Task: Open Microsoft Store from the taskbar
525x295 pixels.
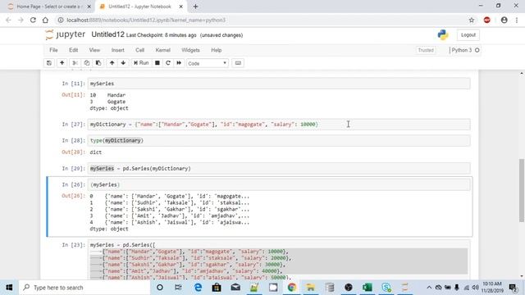Action: [217, 288]
